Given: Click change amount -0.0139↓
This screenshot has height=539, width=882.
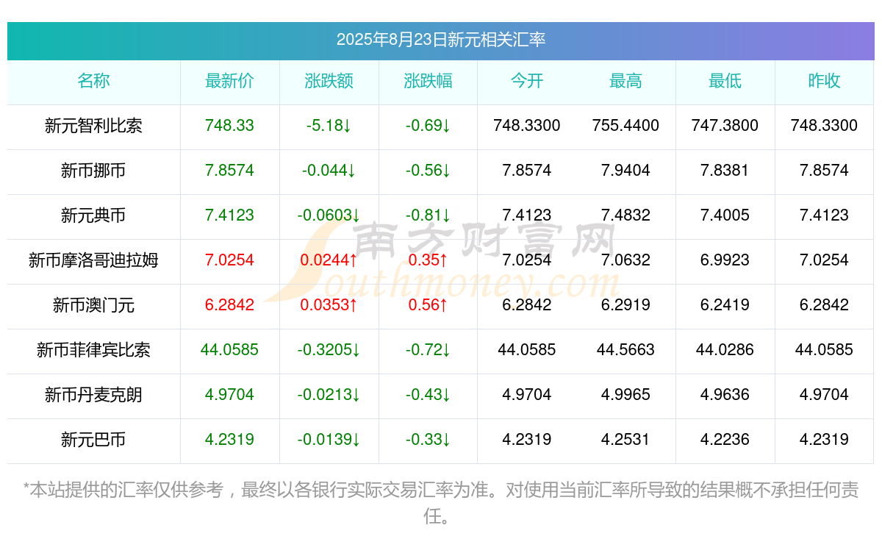Looking at the screenshot, I should coord(329,440).
